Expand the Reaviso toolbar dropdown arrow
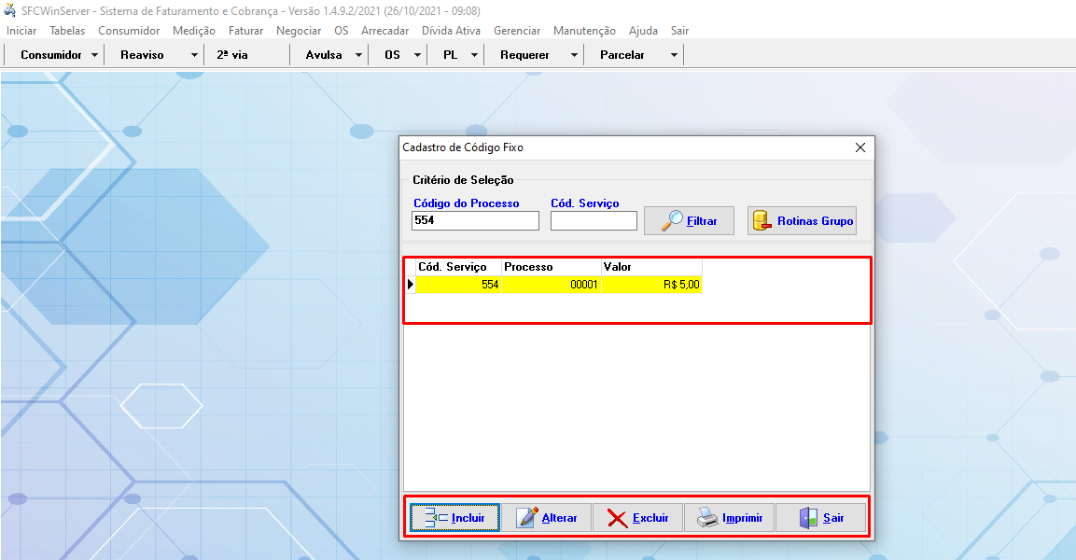The height and width of the screenshot is (560, 1076). tap(194, 55)
